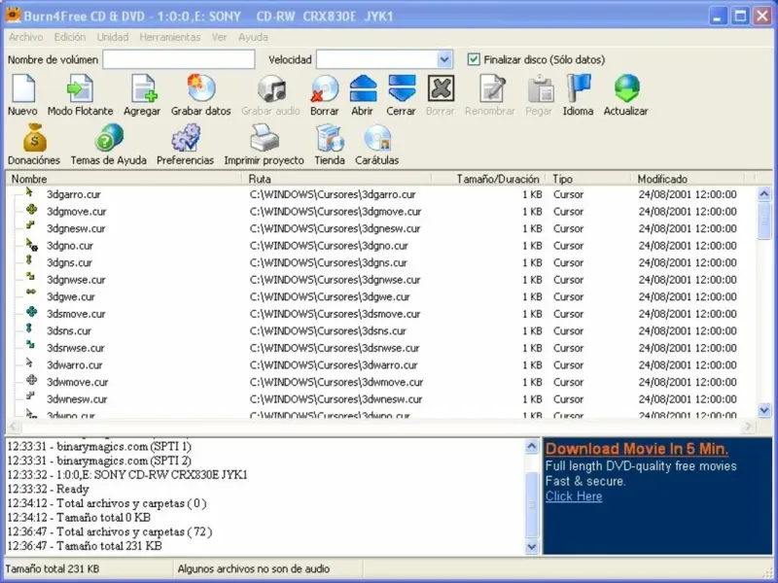This screenshot has width=778, height=583.
Task: Select the Idioma language flag icon
Action: point(578,90)
